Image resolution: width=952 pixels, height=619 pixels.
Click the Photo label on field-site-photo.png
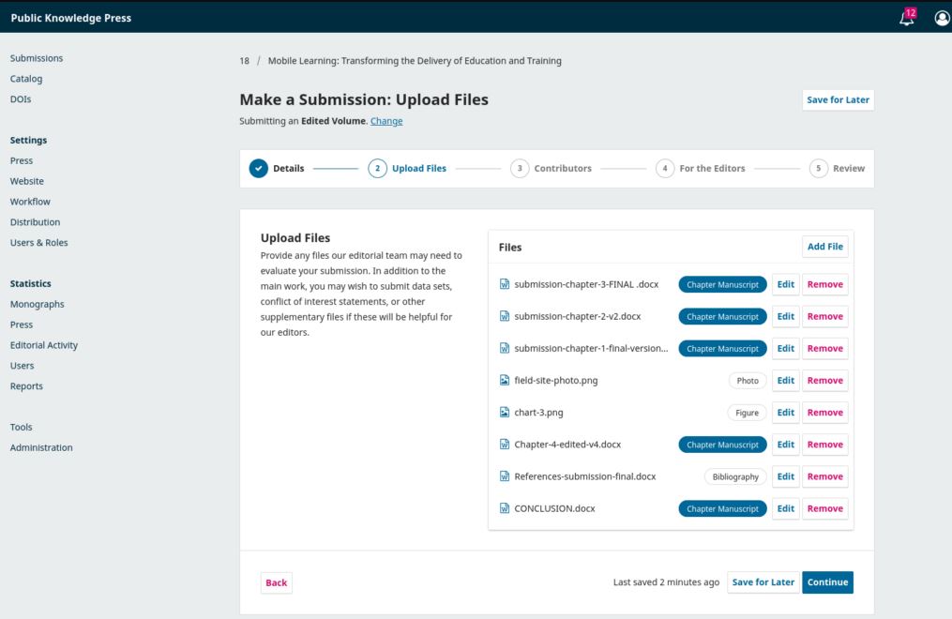748,381
